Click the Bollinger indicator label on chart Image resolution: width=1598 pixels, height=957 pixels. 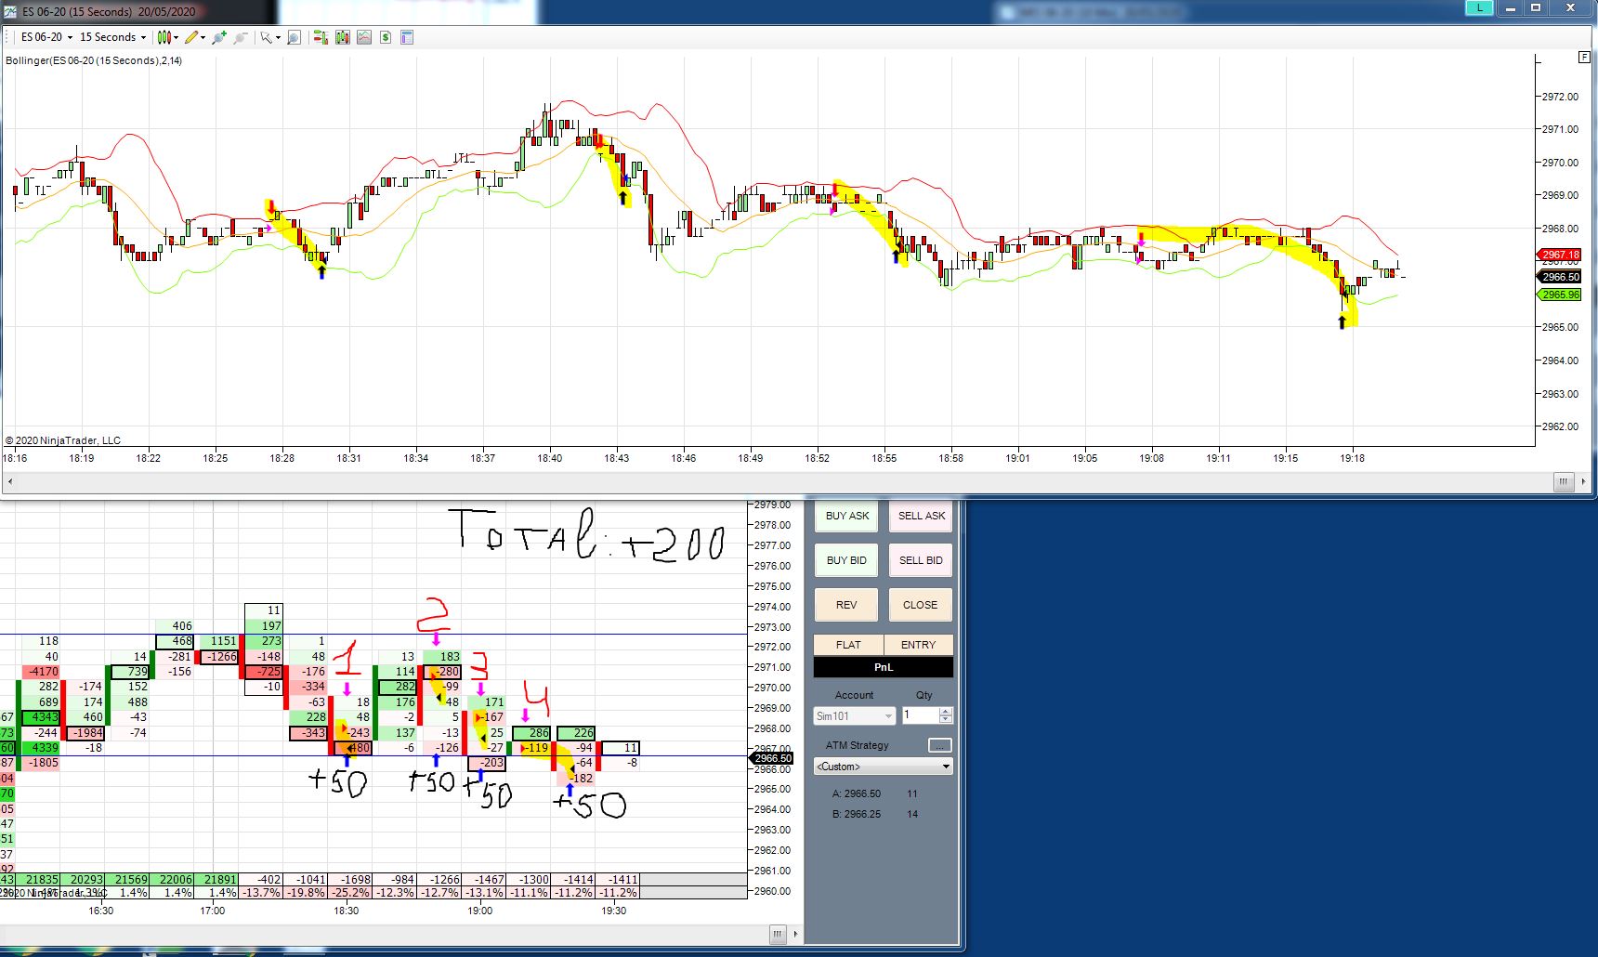pos(94,60)
